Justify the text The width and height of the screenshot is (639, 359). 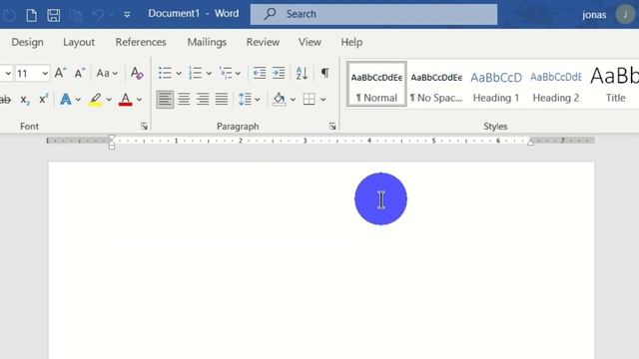[x=222, y=100]
